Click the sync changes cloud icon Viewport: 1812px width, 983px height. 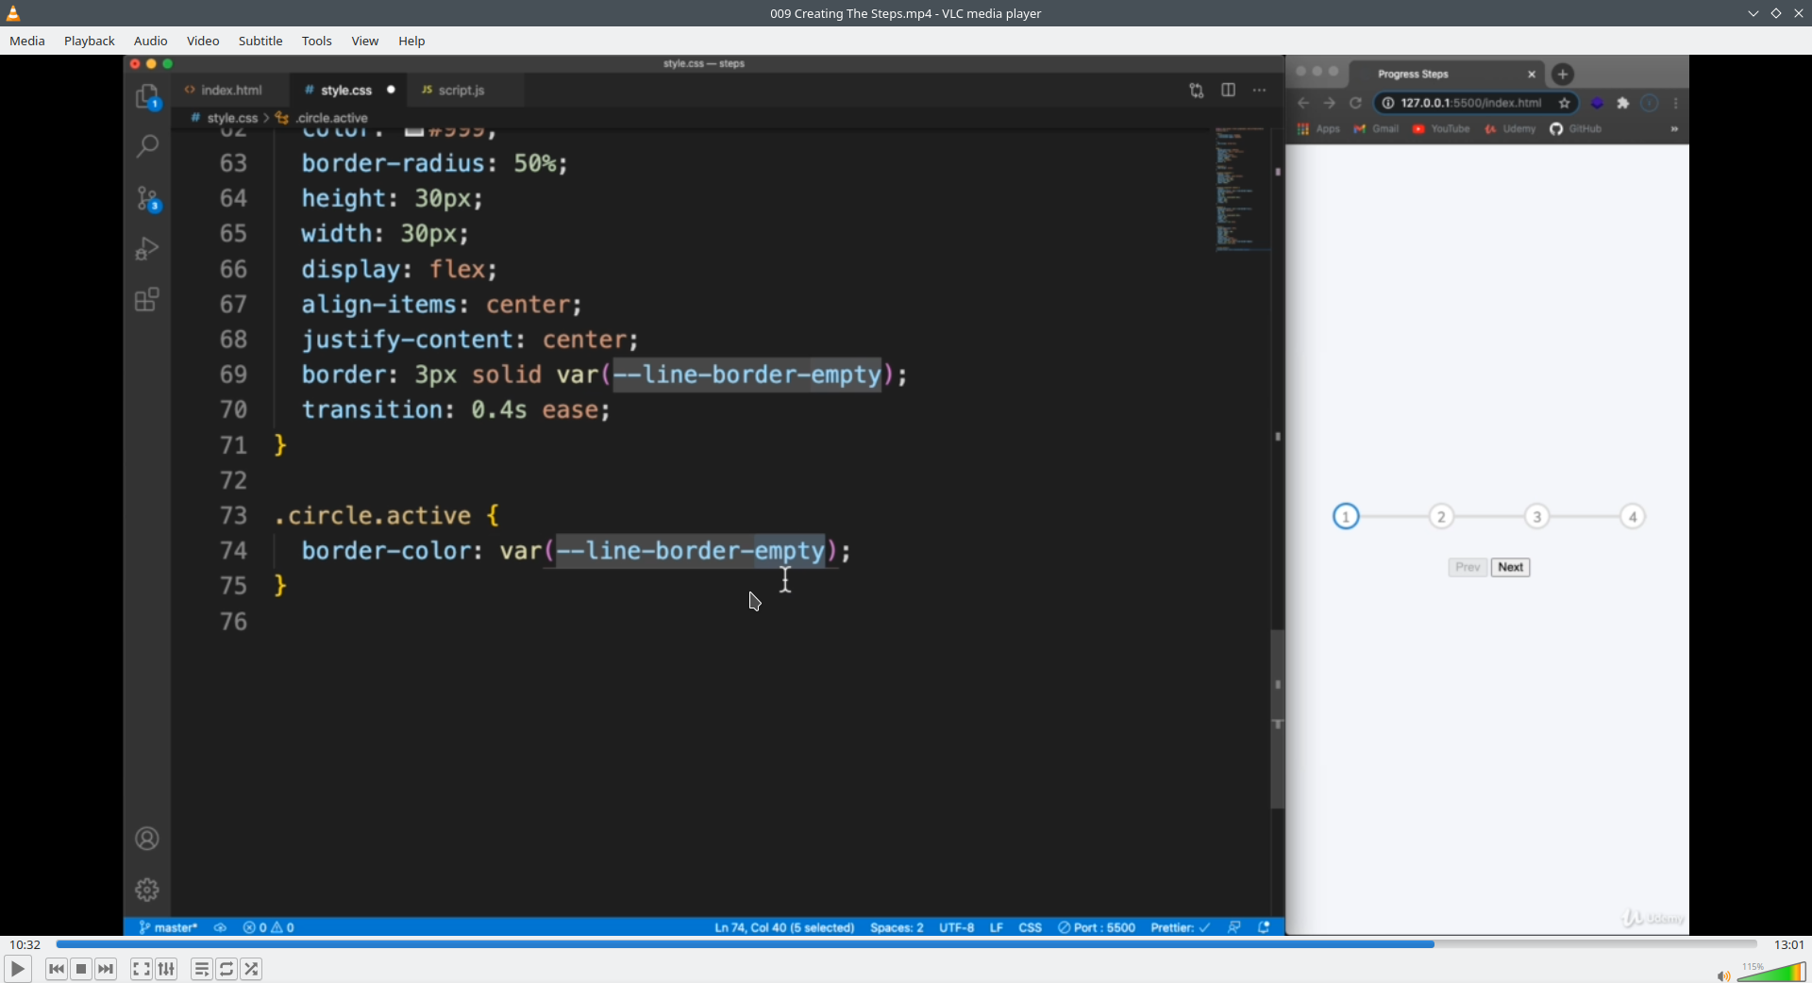220,927
